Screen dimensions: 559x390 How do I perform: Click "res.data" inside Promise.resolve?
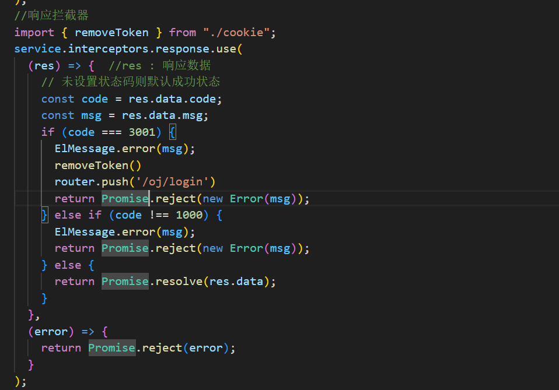click(236, 282)
